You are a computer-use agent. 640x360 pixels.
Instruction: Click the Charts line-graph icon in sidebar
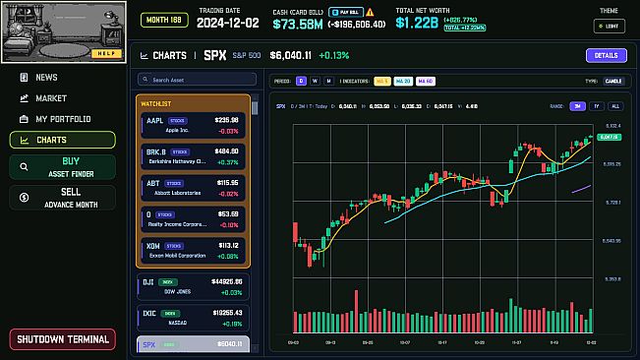point(25,140)
